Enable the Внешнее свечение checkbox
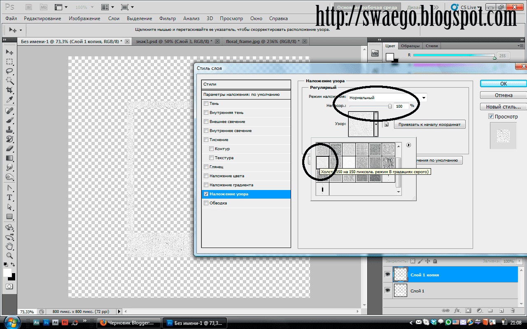 (206, 122)
